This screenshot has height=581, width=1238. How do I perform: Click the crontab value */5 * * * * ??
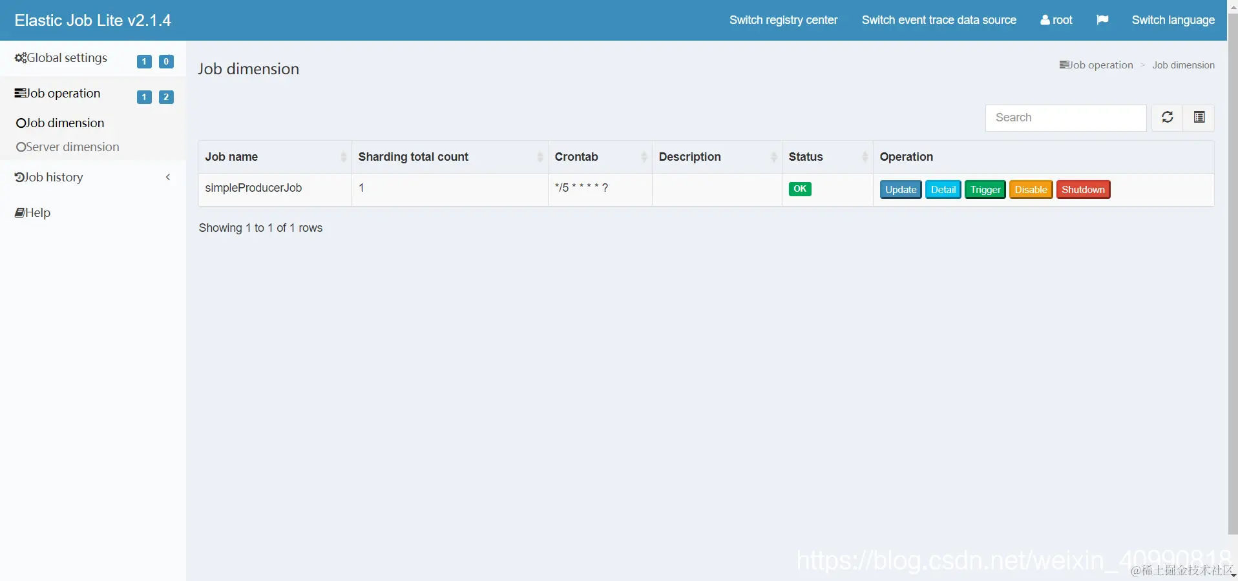click(x=582, y=188)
